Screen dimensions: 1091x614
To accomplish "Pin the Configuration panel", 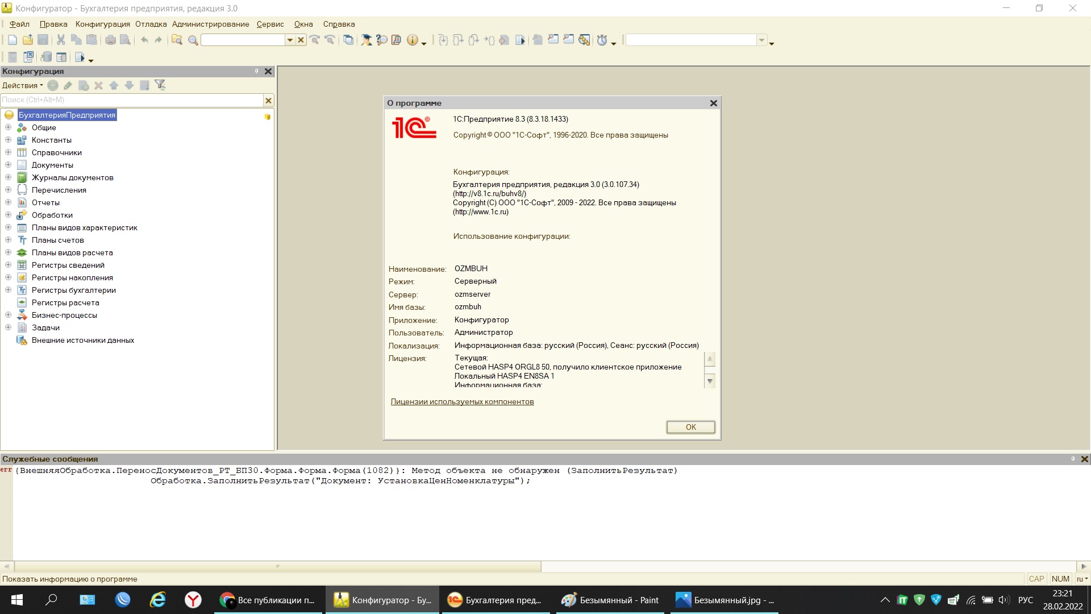I will pos(256,71).
